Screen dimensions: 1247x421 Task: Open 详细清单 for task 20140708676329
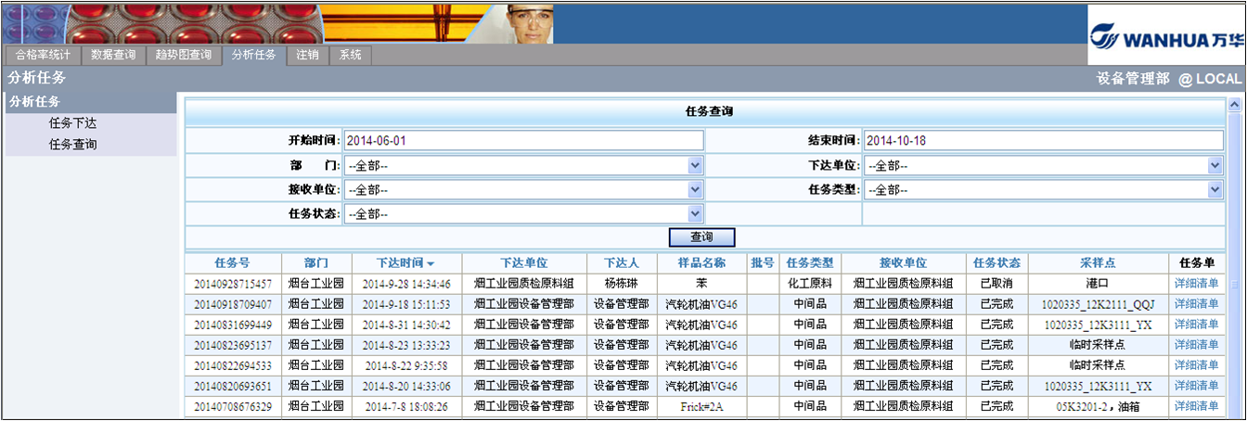[1196, 405]
